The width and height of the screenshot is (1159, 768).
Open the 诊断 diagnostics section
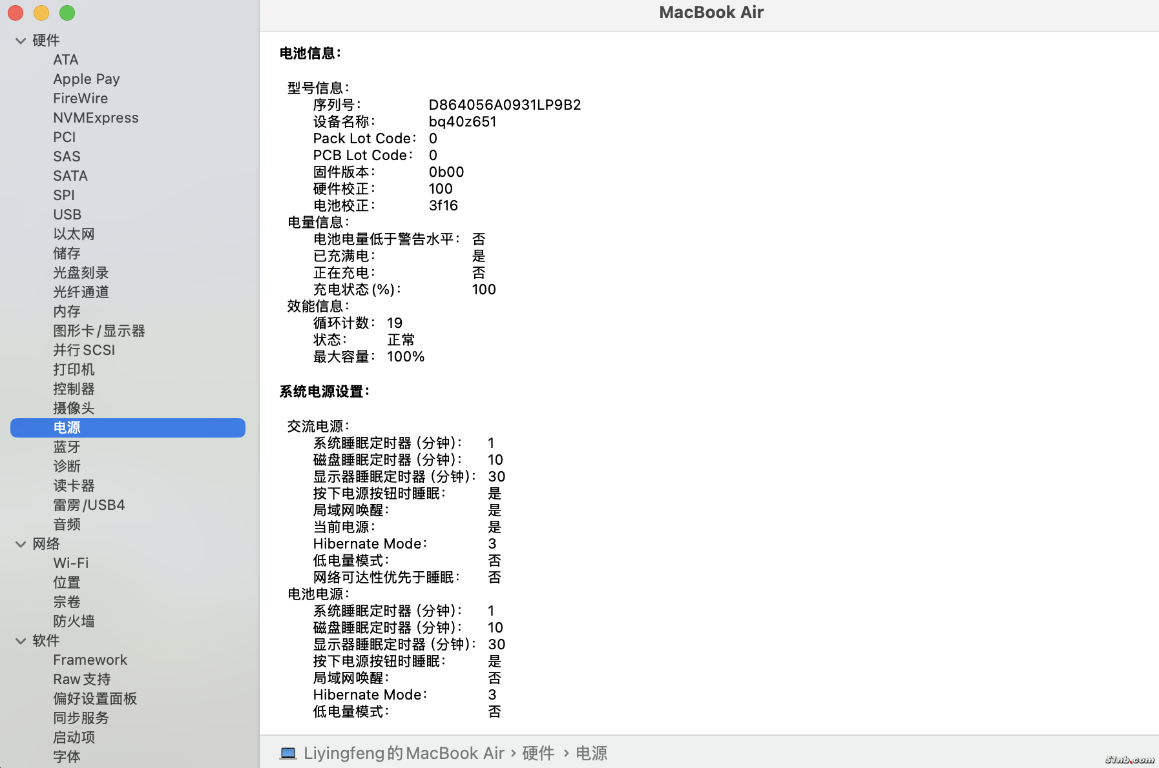67,466
